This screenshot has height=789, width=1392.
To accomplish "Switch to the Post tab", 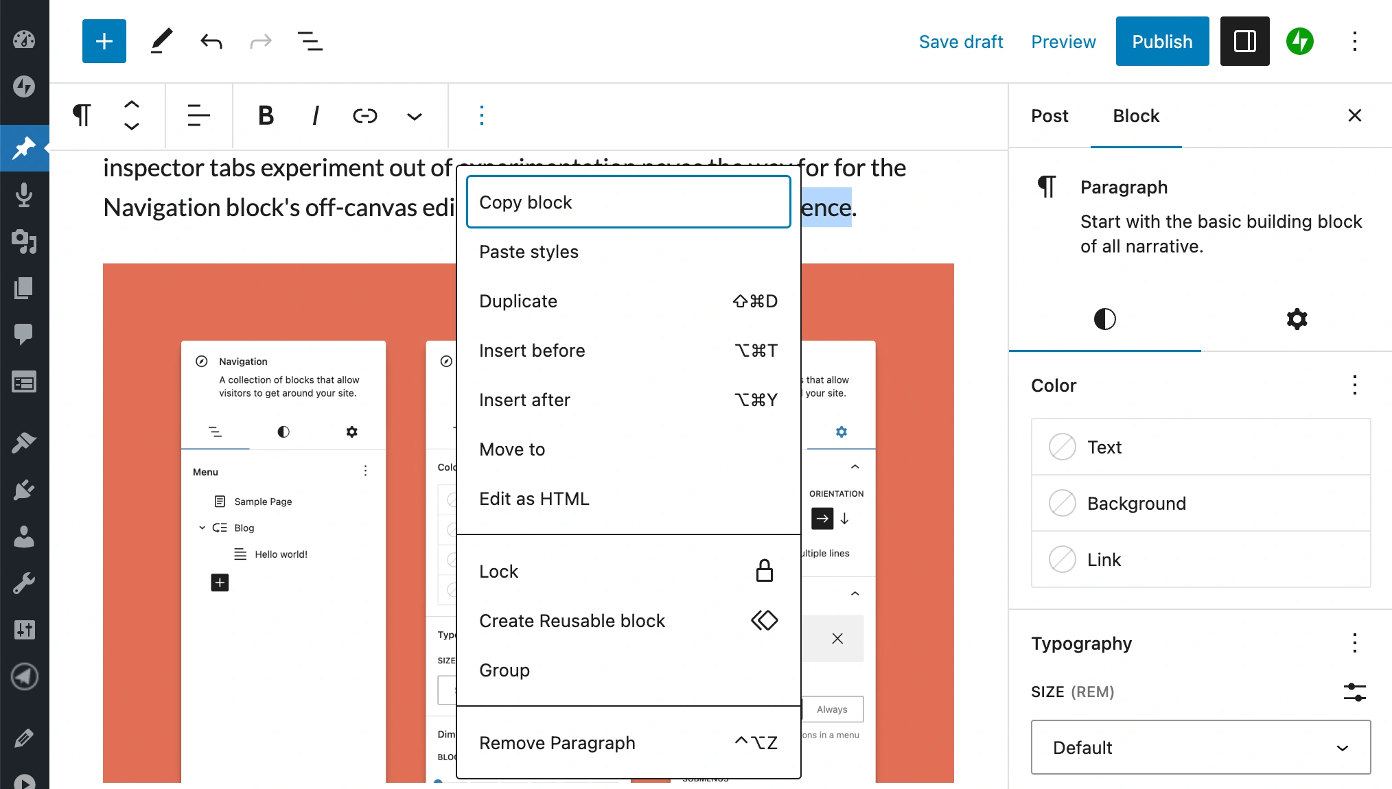I will [x=1049, y=116].
